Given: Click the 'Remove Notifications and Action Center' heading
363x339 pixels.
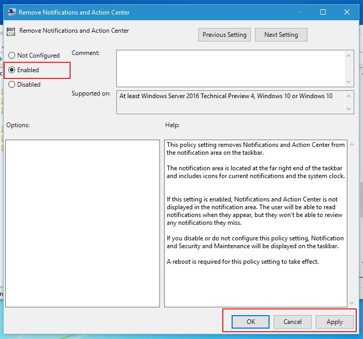Looking at the screenshot, I should [74, 31].
